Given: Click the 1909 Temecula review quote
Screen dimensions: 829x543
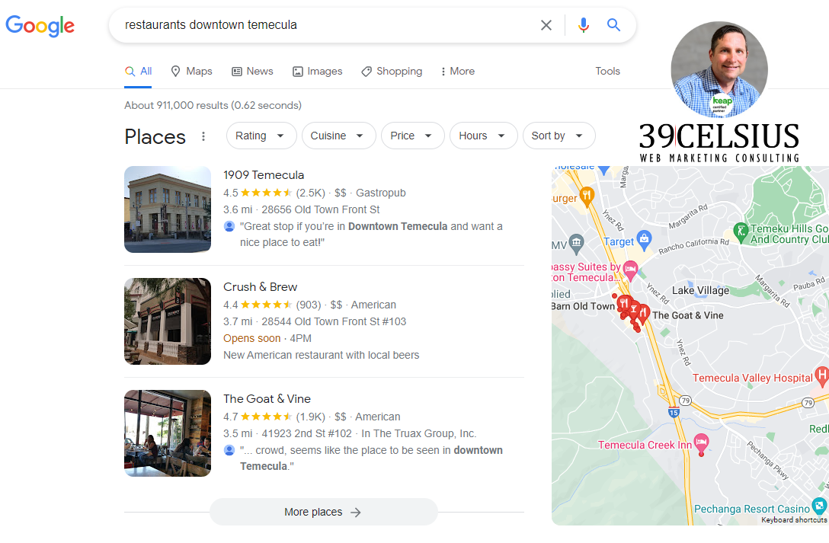Looking at the screenshot, I should pyautogui.click(x=370, y=235).
